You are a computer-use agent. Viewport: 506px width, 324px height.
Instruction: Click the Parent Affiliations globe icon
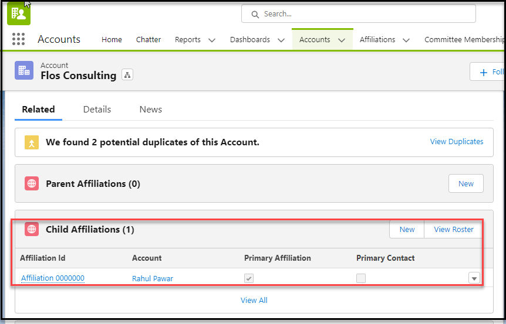pyautogui.click(x=32, y=183)
